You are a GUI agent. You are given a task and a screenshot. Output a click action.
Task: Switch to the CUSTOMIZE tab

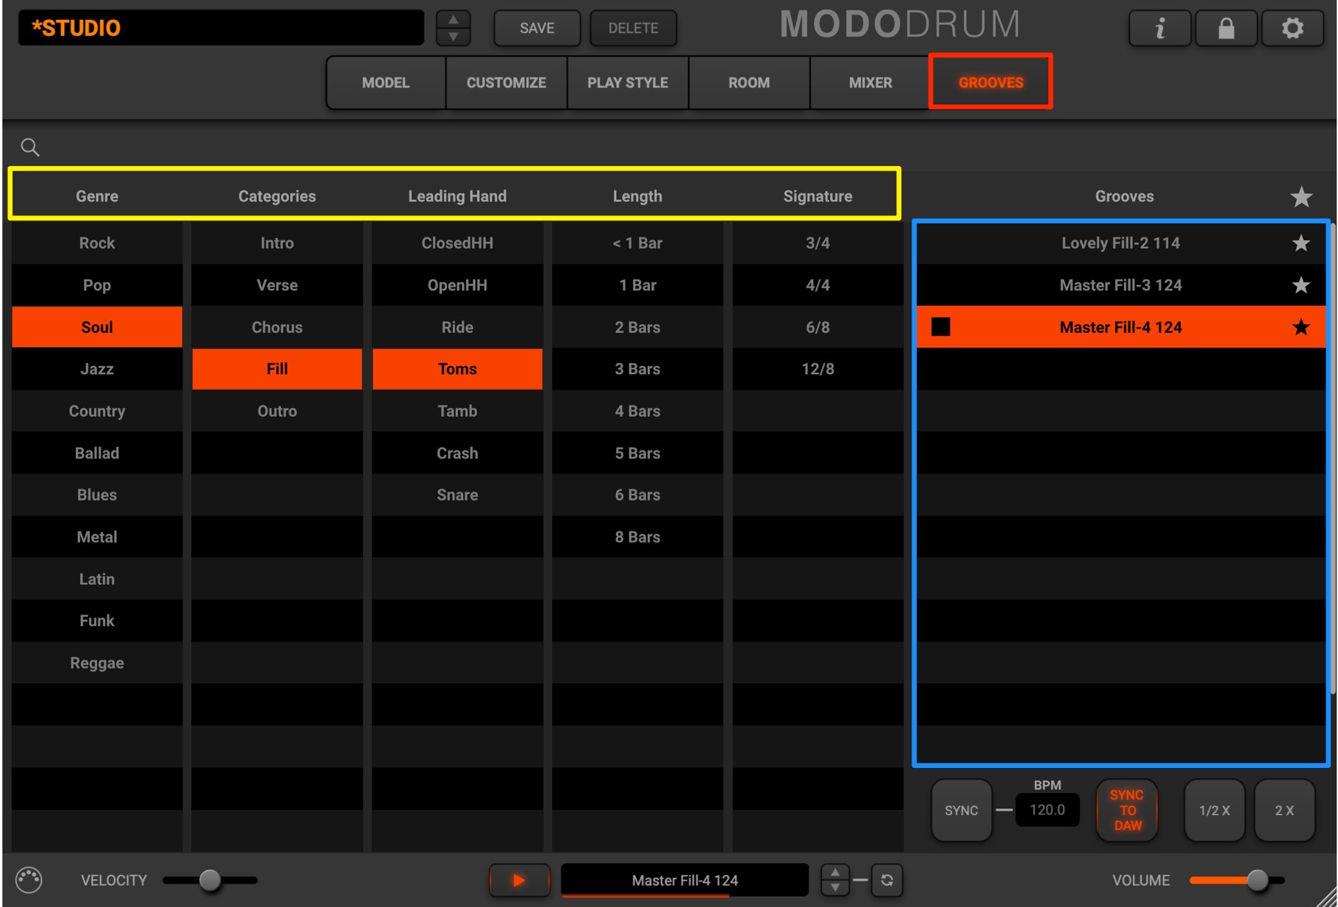(507, 82)
